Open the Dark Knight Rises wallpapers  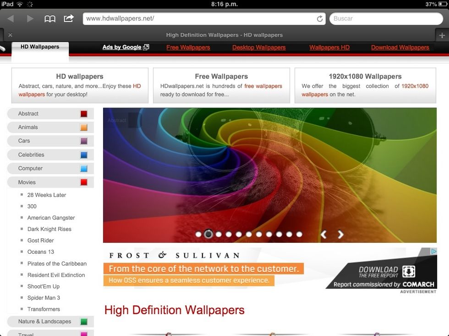tap(49, 229)
